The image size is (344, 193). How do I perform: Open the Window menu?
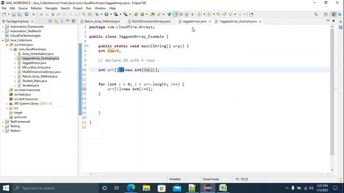[101, 9]
